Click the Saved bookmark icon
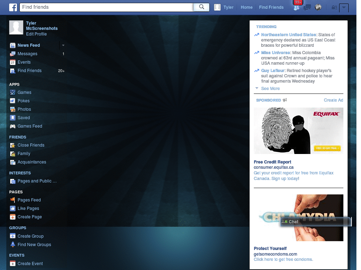This screenshot has height=270, width=361. point(13,118)
